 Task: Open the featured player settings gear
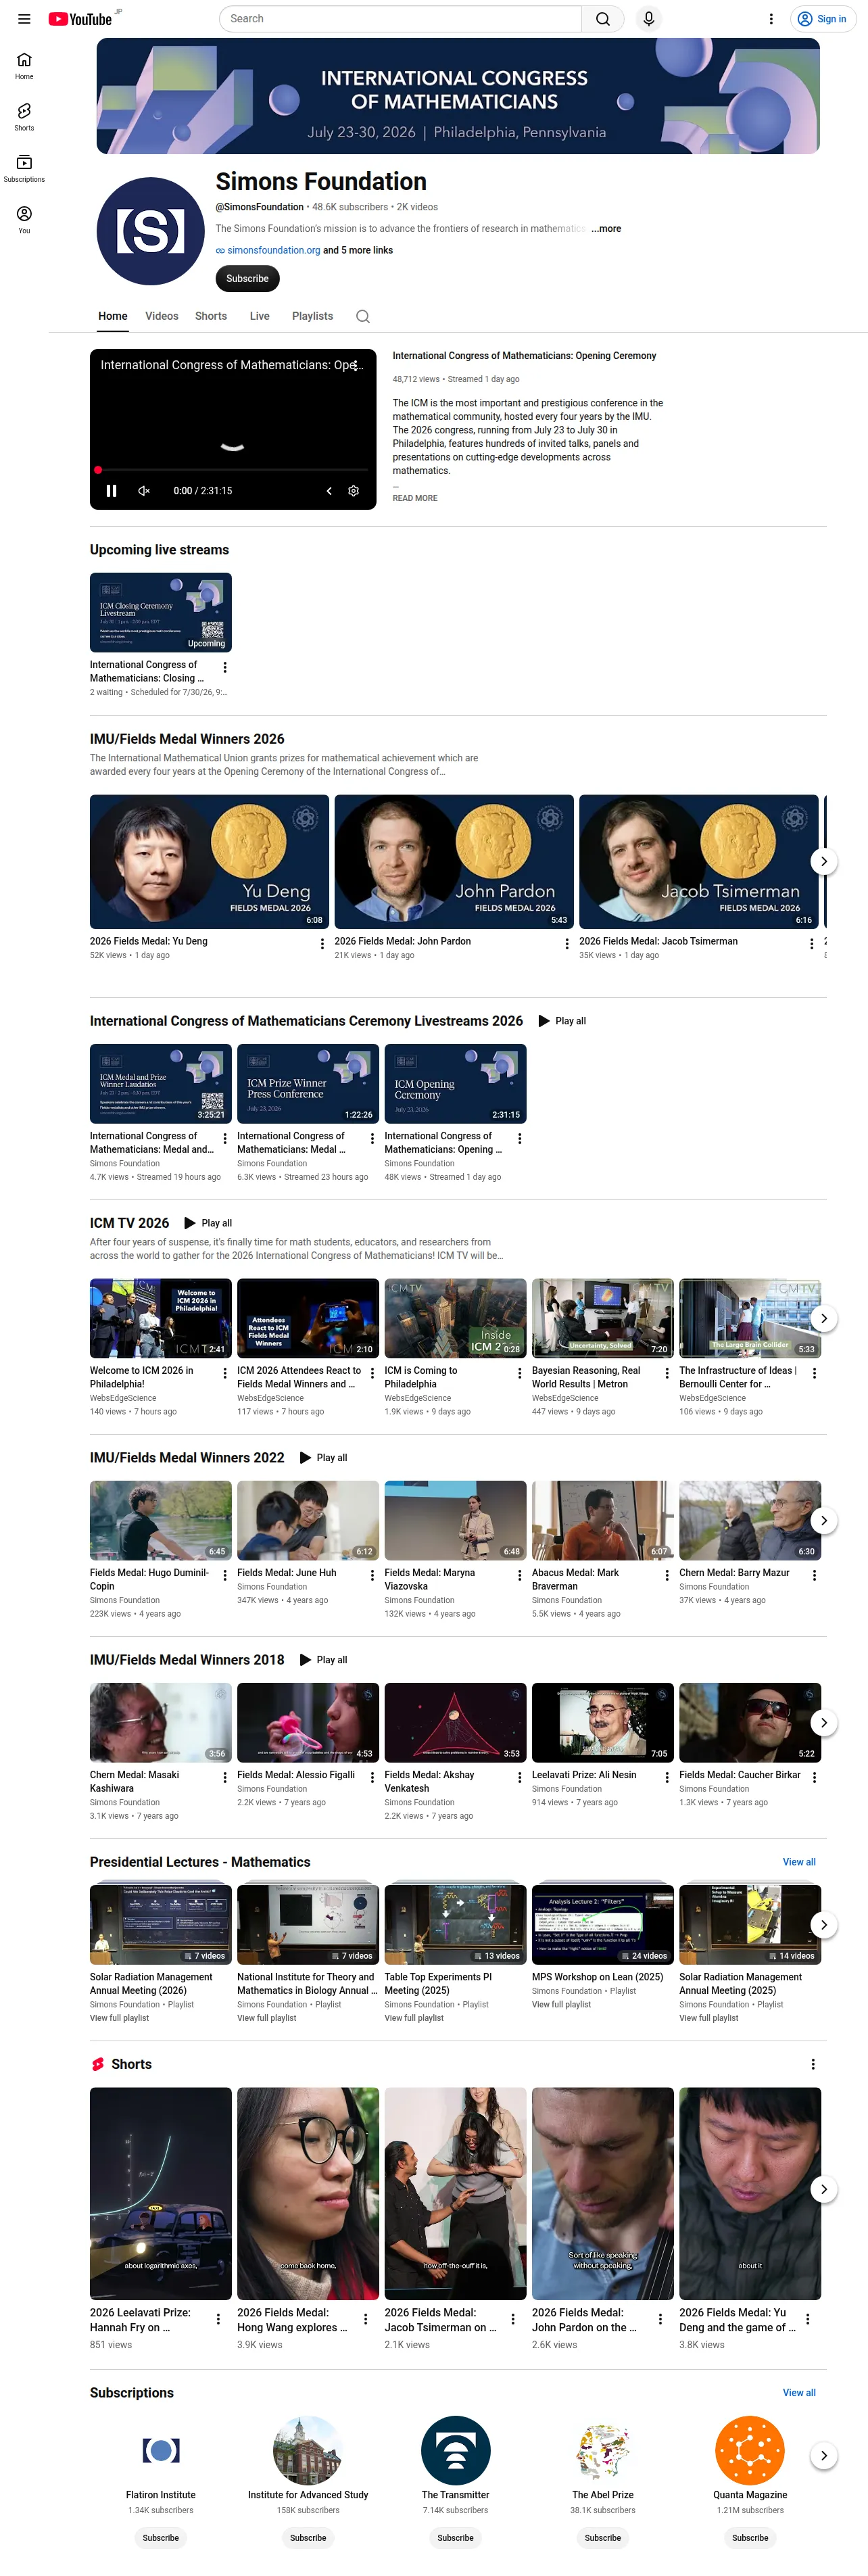tap(353, 491)
